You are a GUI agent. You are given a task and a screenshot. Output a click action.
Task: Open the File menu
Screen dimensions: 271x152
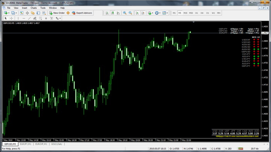coord(9,8)
